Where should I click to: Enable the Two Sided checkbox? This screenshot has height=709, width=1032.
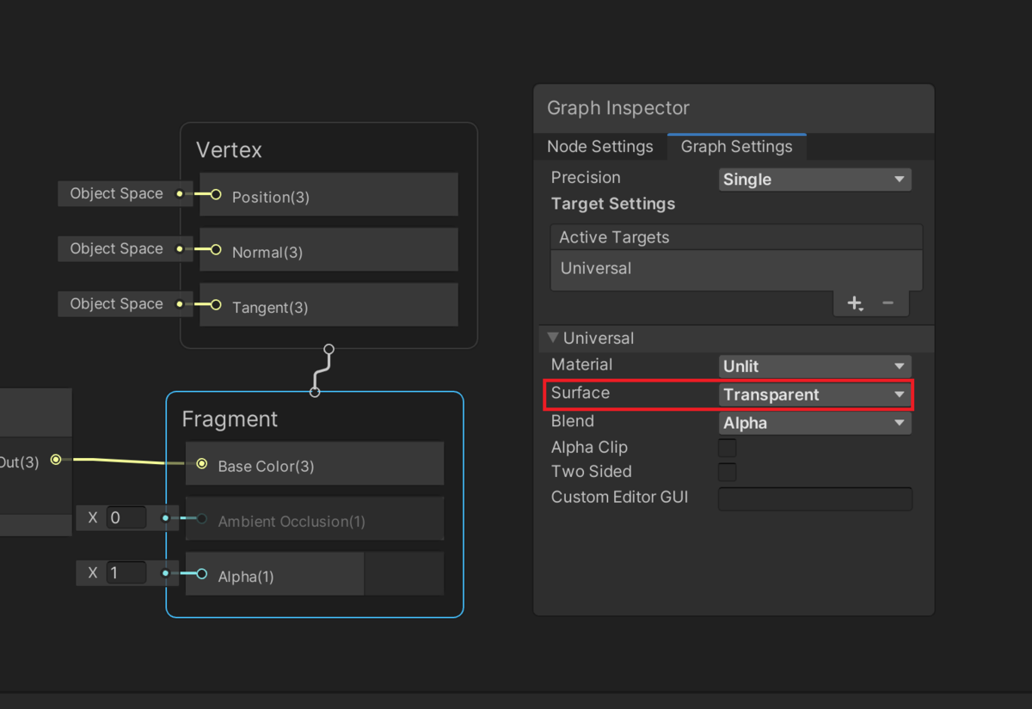click(x=728, y=472)
